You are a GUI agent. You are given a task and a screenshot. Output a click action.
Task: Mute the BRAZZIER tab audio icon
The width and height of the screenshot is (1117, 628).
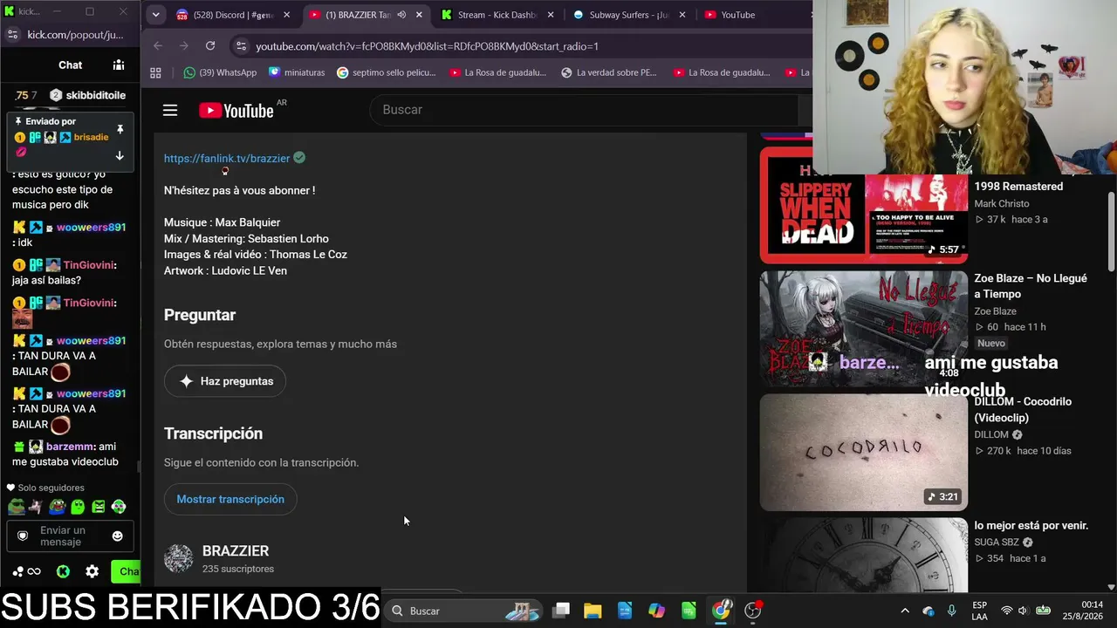click(x=401, y=15)
